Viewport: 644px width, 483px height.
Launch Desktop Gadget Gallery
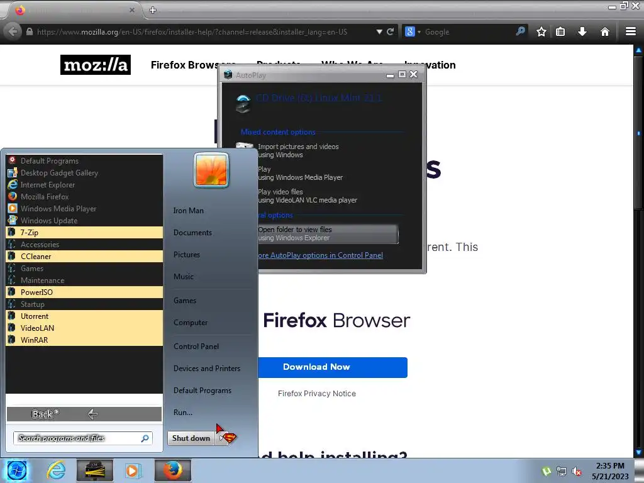coord(84,173)
